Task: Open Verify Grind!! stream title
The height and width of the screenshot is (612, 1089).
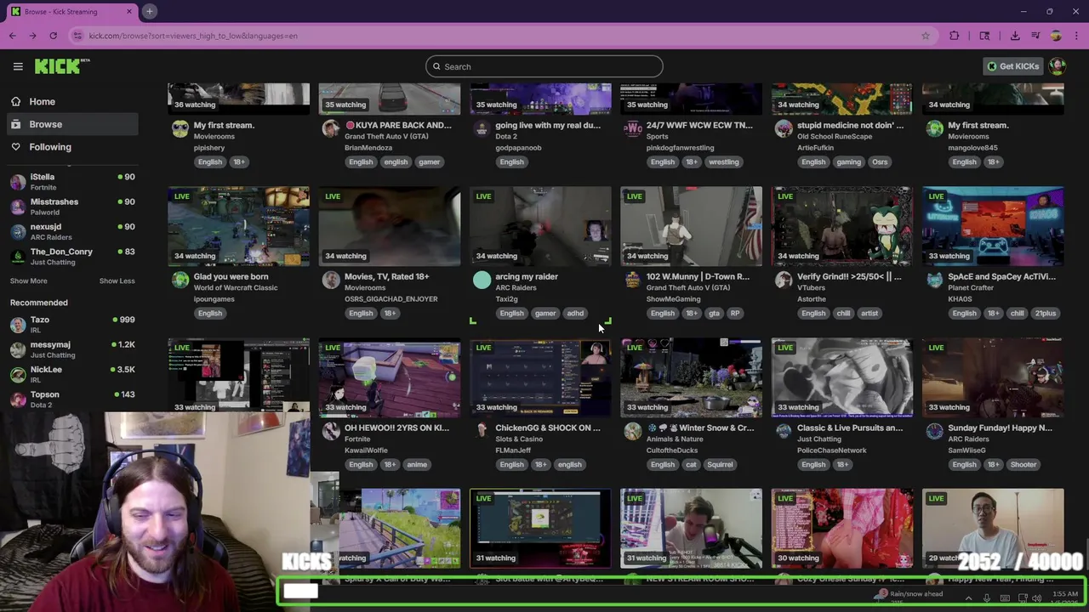Action: [849, 276]
